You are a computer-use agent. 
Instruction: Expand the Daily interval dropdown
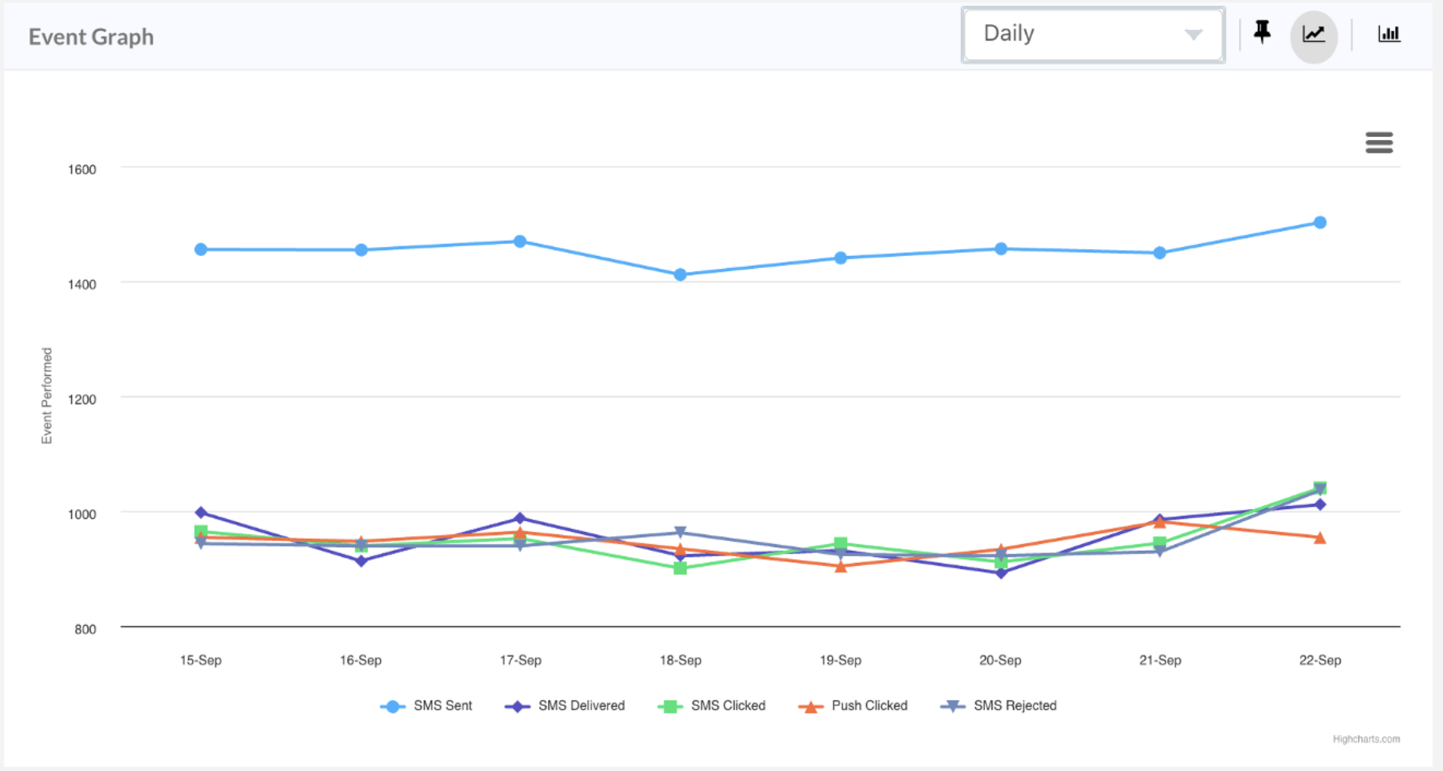pyautogui.click(x=1092, y=34)
